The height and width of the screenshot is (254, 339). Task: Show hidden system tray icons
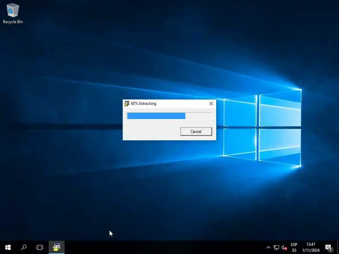(x=268, y=247)
